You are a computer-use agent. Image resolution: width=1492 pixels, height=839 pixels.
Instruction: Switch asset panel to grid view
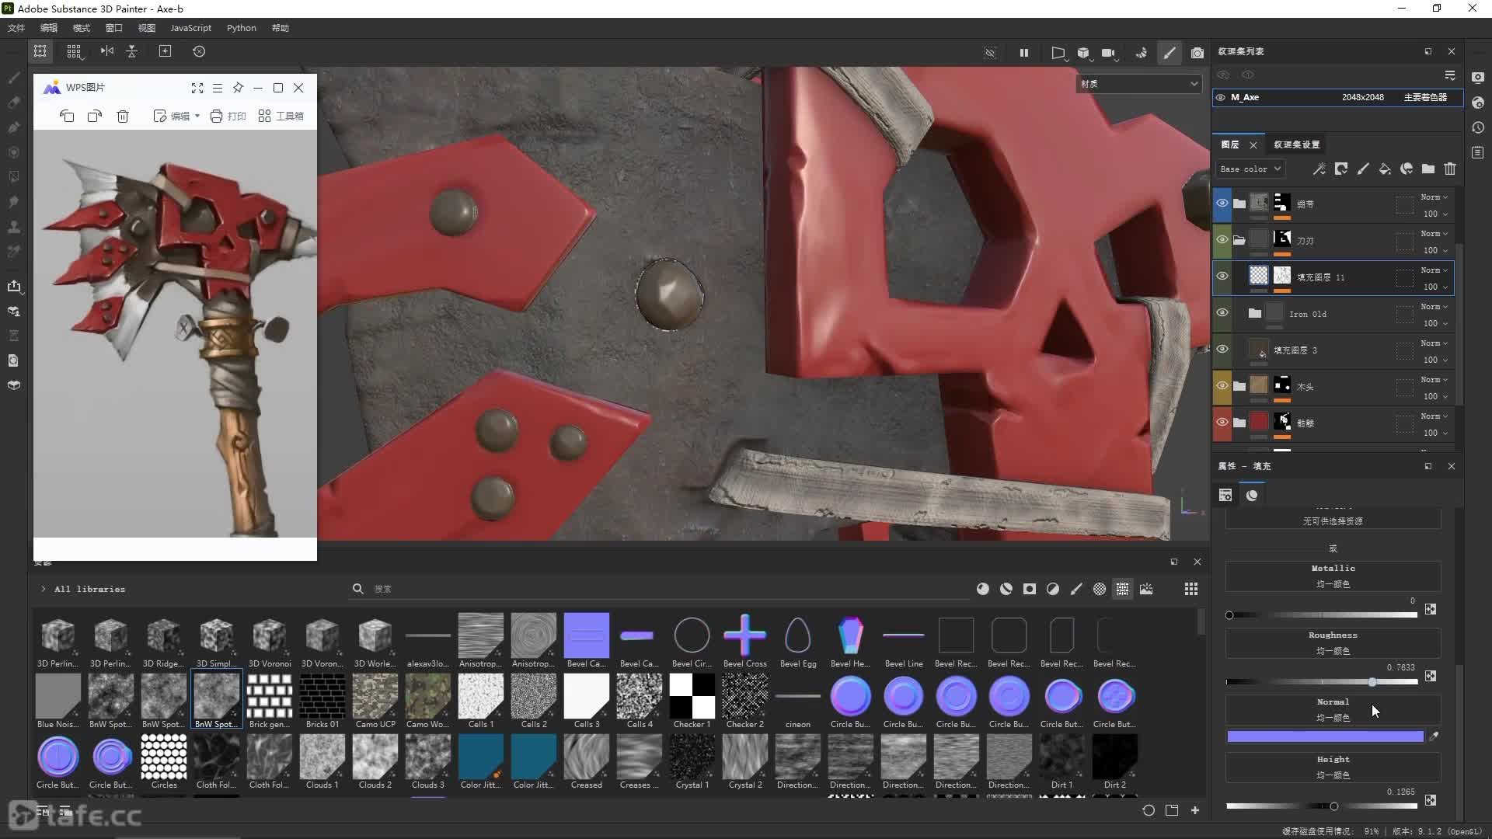point(1191,589)
